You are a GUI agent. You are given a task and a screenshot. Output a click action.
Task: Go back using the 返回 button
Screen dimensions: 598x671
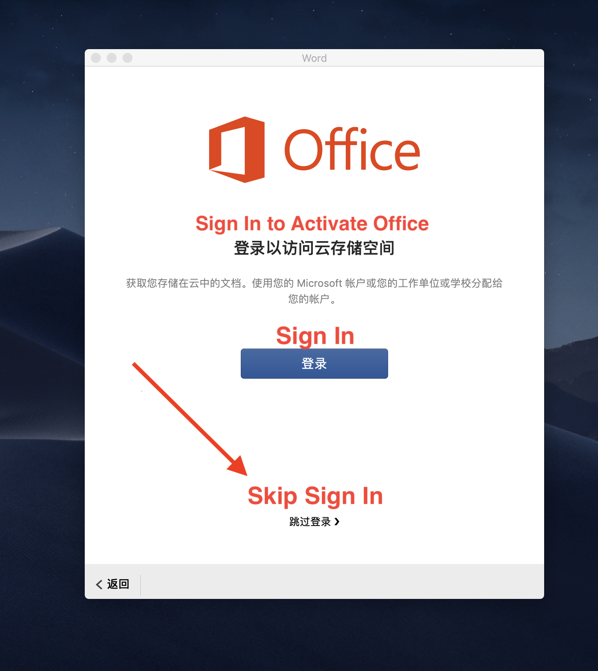112,584
